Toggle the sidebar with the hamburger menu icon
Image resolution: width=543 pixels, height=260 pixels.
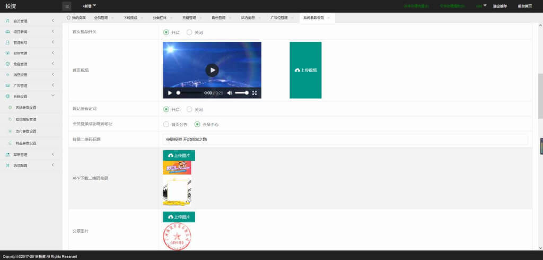[x=67, y=6]
